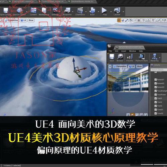Open the Edit menu in the material editor
This screenshot has width=167, height=167.
coord(117,51)
